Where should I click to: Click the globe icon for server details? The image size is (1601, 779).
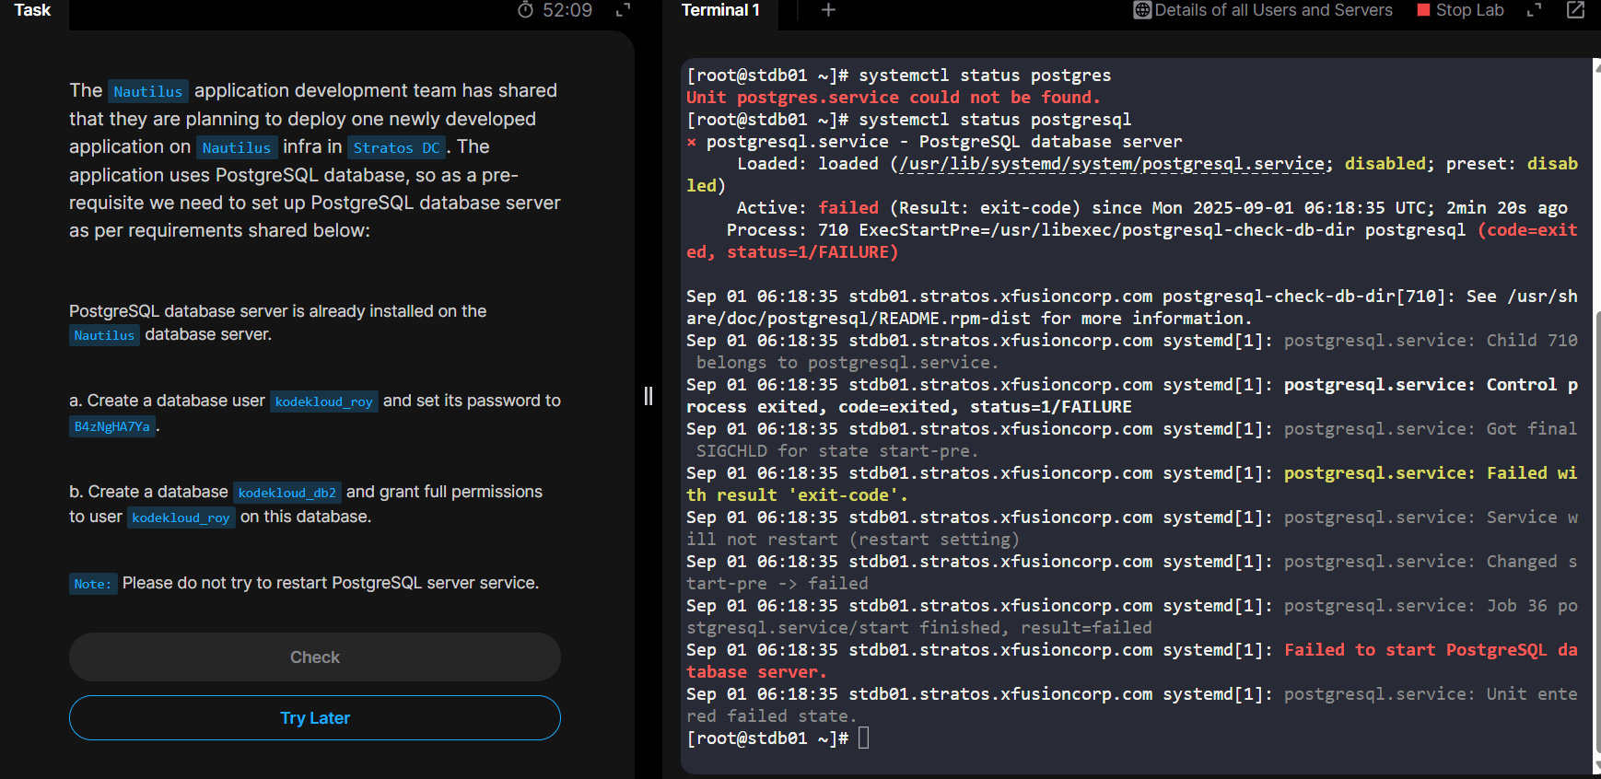click(1142, 10)
